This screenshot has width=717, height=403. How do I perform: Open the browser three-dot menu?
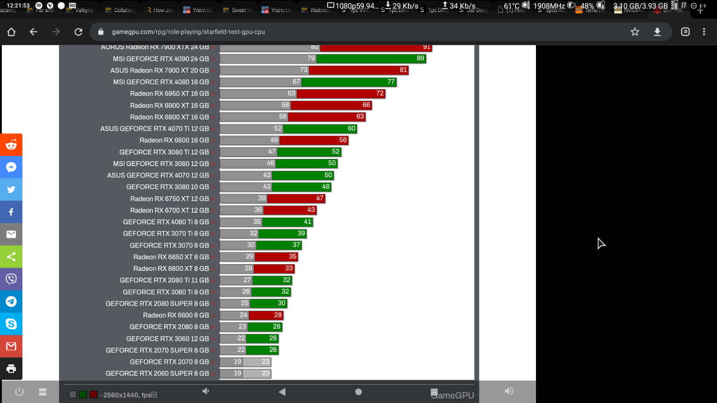coord(704,32)
